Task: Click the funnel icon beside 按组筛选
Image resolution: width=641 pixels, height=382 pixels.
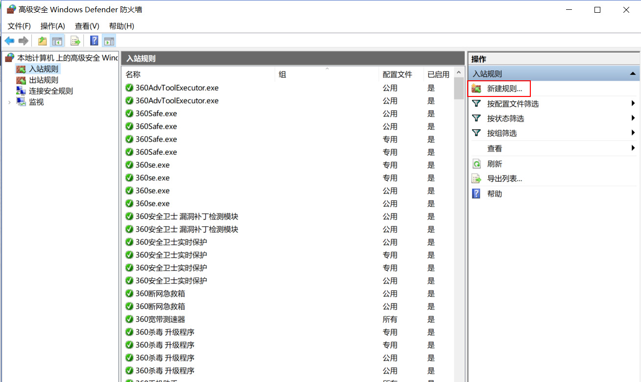Action: click(x=476, y=133)
